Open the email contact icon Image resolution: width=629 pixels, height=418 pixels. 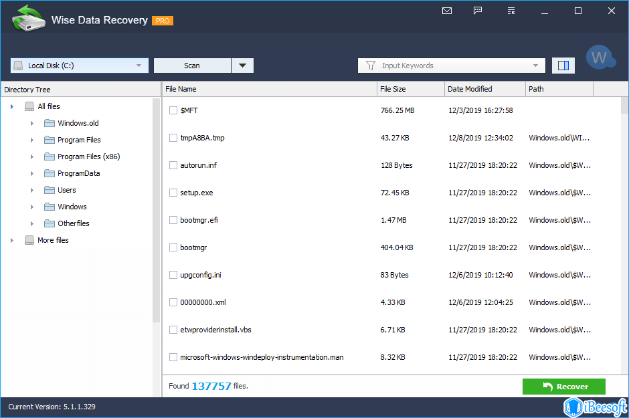[x=447, y=11]
